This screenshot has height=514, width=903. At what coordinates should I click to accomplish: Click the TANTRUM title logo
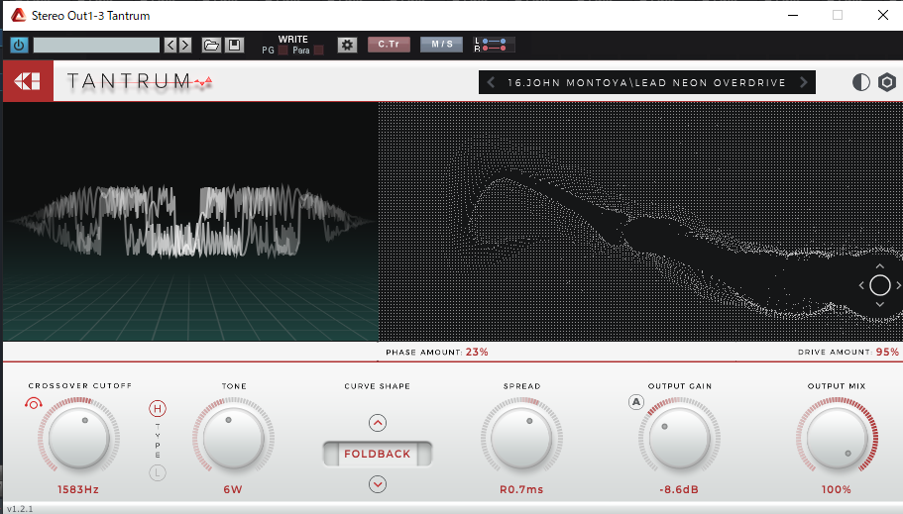[140, 82]
